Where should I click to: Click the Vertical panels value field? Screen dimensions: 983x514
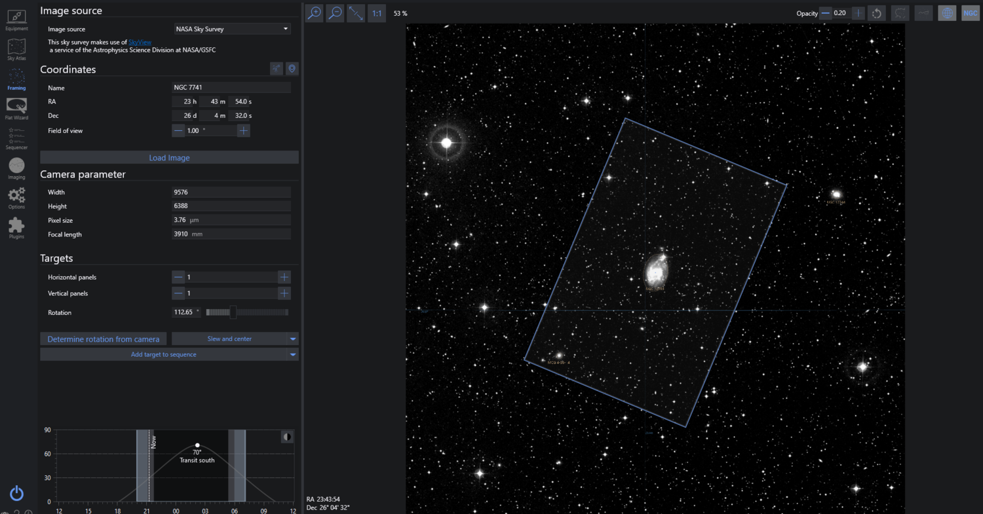(x=231, y=293)
